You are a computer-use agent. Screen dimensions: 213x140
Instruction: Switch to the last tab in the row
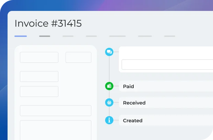[x=170, y=36]
